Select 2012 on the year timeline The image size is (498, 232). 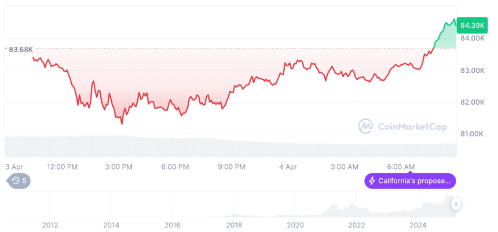tap(50, 225)
